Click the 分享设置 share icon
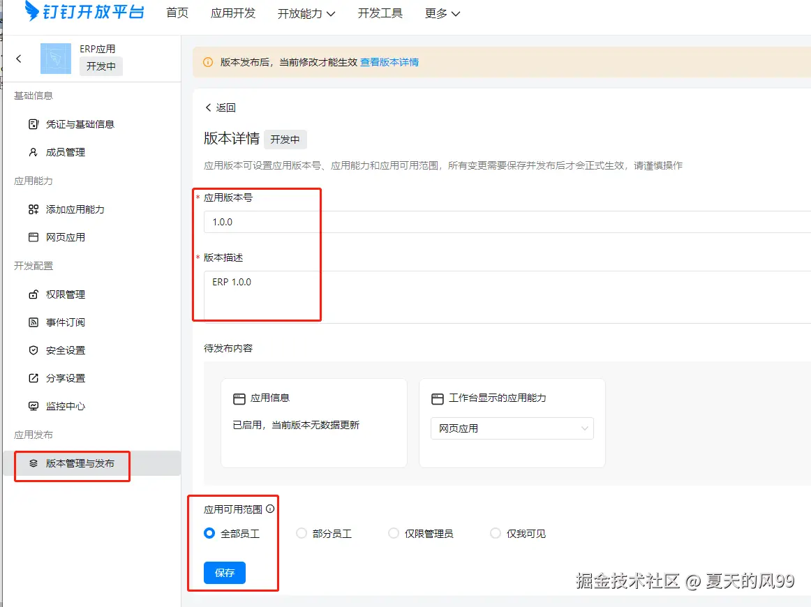This screenshot has width=811, height=607. point(34,378)
